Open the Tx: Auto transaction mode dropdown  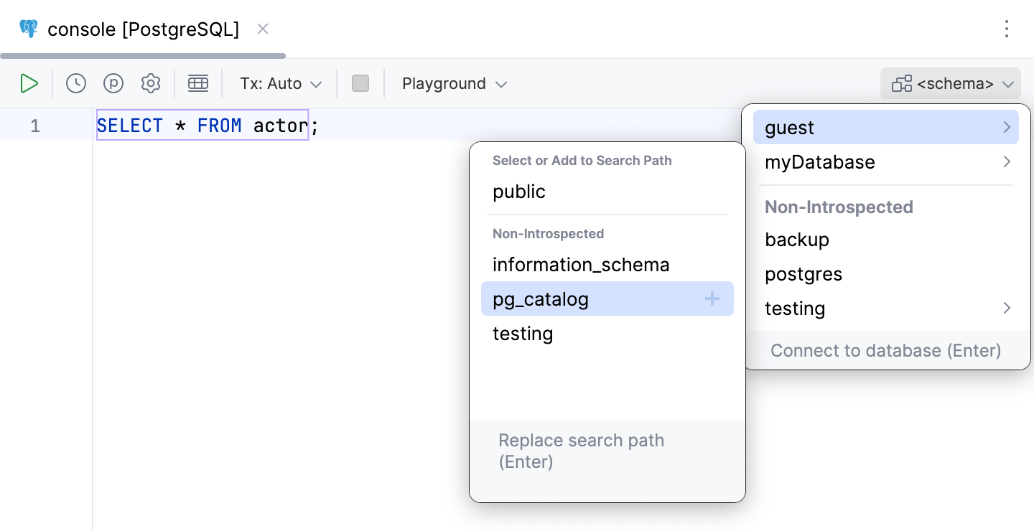279,83
